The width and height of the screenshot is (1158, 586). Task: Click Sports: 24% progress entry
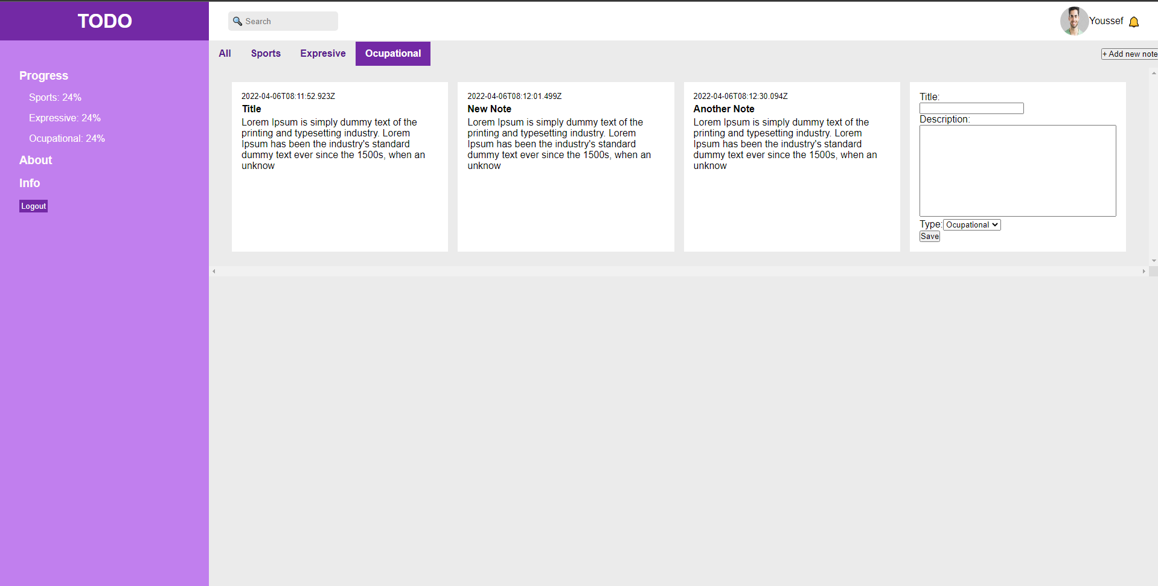pos(55,97)
